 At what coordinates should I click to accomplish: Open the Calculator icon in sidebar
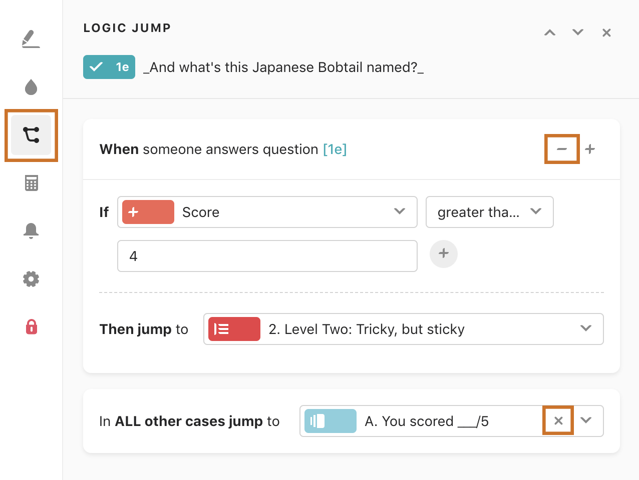pyautogui.click(x=31, y=183)
